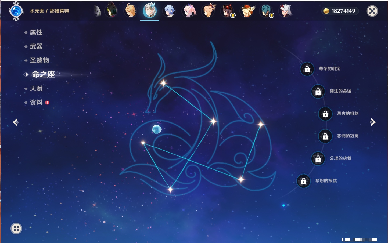The width and height of the screenshot is (388, 243).
Task: Switch to the blue-haired Ayato avatar
Action: coord(169,11)
